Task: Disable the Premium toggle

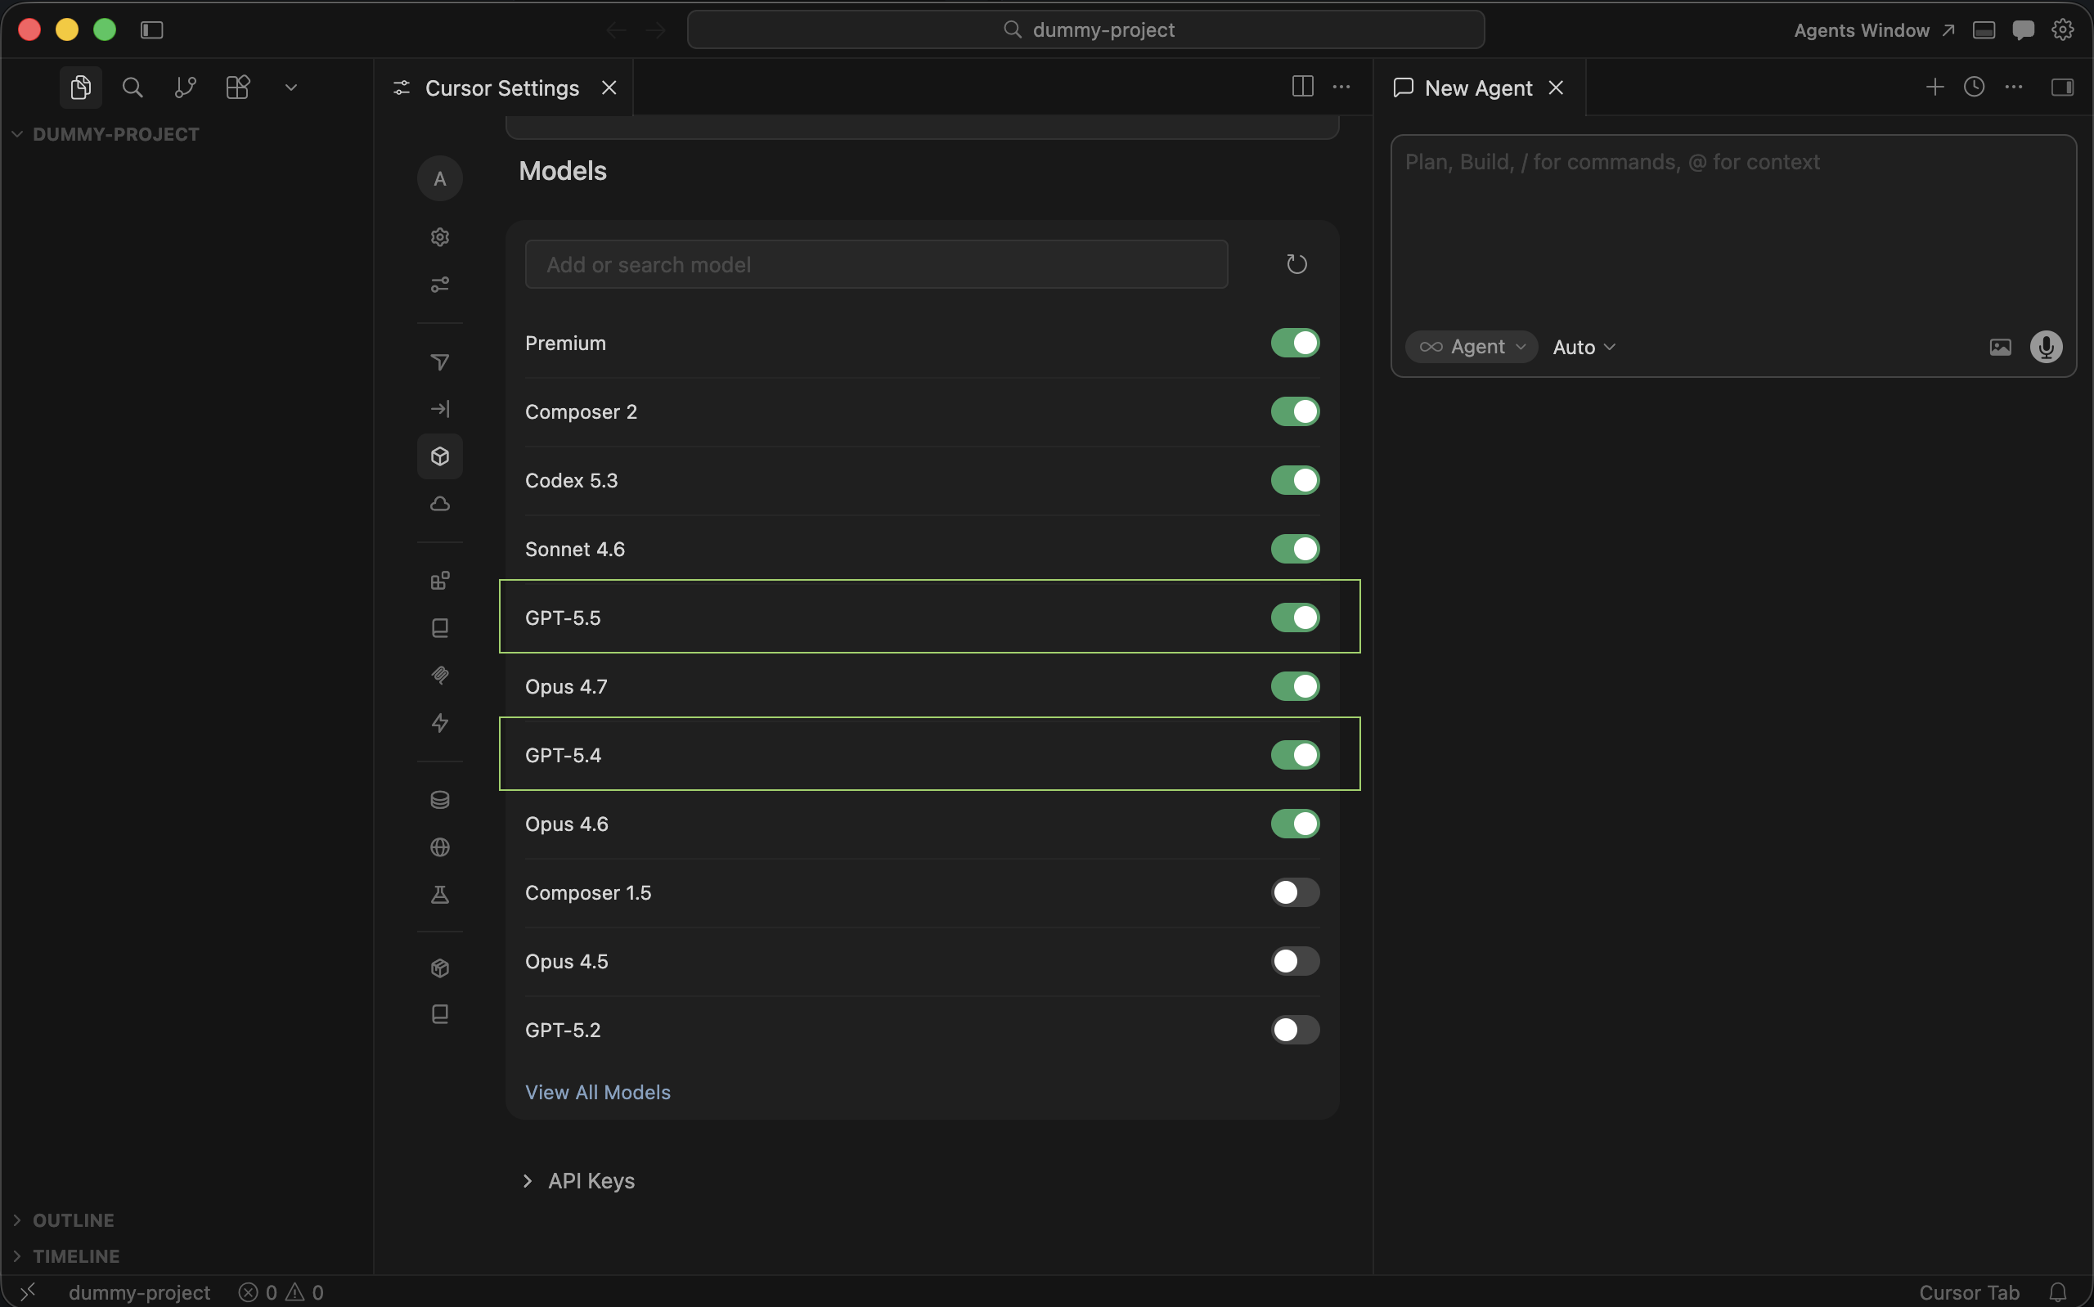Action: pos(1295,344)
